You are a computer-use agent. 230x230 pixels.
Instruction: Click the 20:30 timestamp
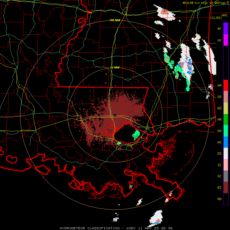[x=167, y=228]
